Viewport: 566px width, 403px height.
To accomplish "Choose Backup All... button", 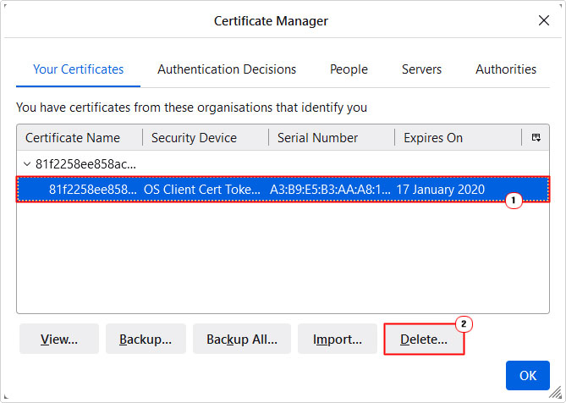I will click(x=242, y=340).
